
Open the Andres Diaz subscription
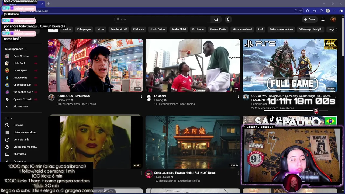pyautogui.click(x=22, y=78)
